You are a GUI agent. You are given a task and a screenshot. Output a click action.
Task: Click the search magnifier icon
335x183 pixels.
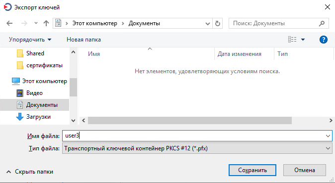coord(322,23)
